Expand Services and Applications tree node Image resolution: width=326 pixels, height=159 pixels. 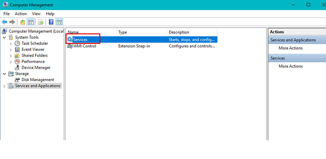[x=4, y=86]
